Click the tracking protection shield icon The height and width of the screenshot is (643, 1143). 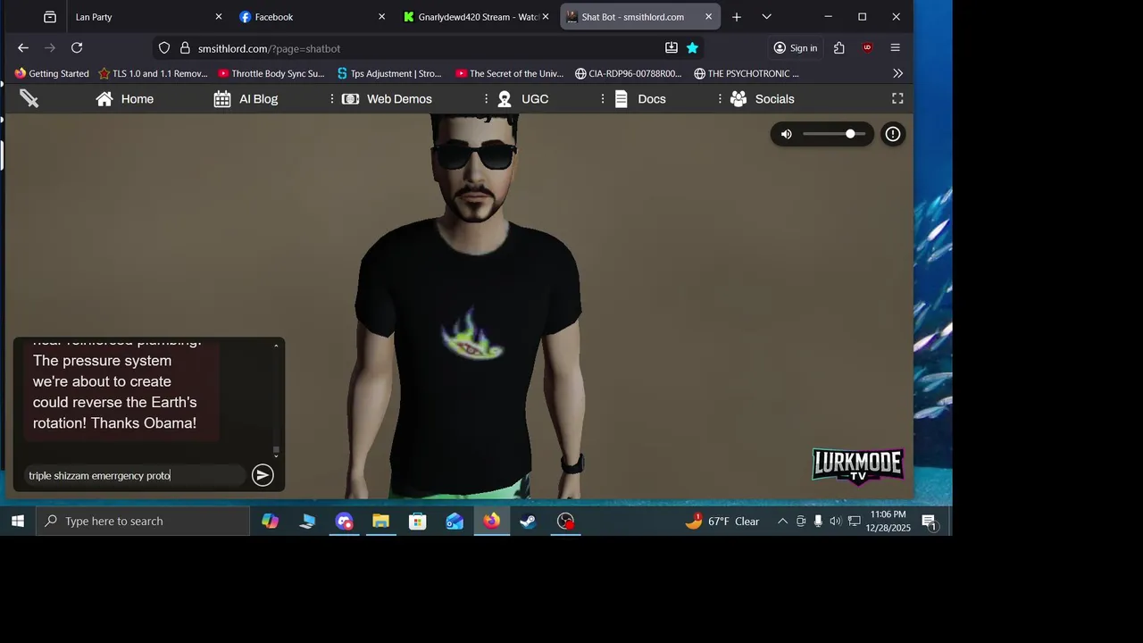164,48
